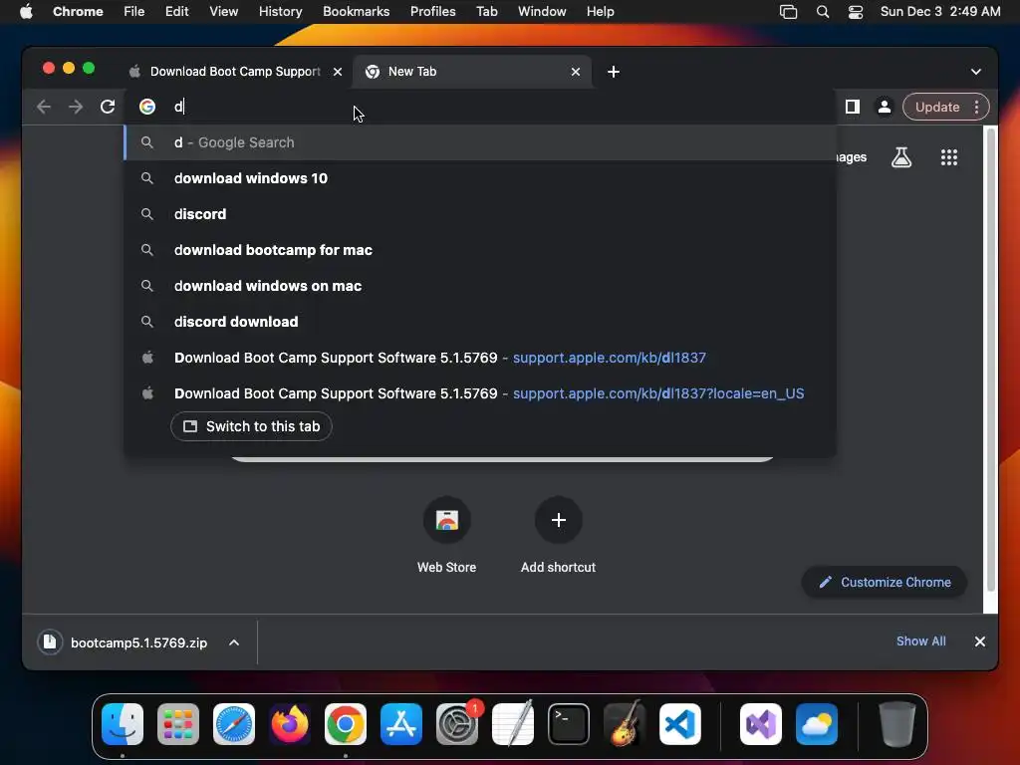The image size is (1020, 765).
Task: Open Launchpad from the Dock
Action: [x=178, y=724]
